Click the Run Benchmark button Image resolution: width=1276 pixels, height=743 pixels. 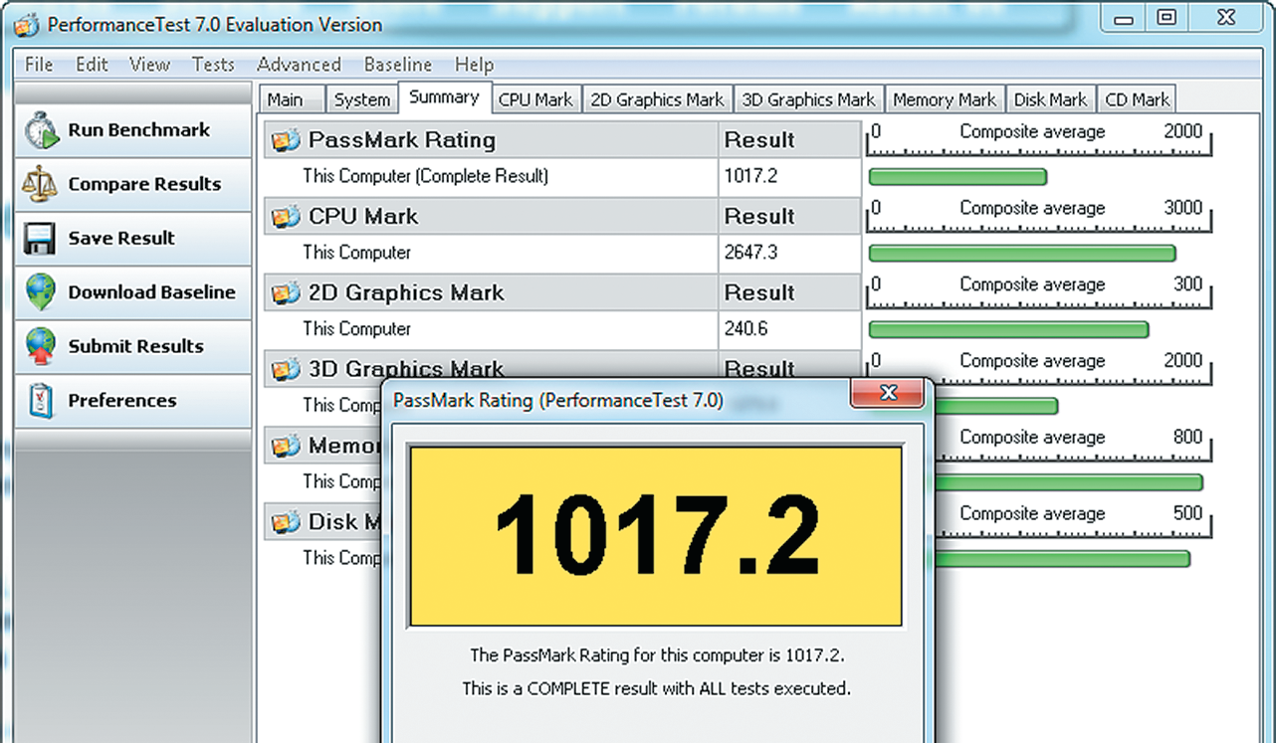click(x=133, y=130)
